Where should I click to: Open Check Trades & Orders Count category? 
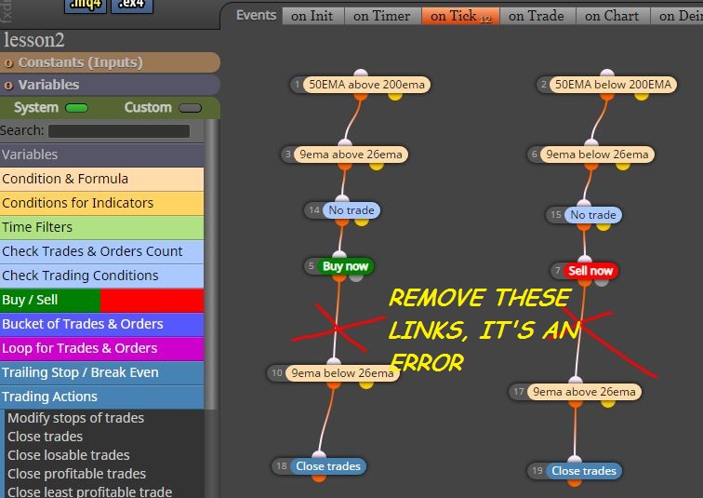tap(101, 251)
